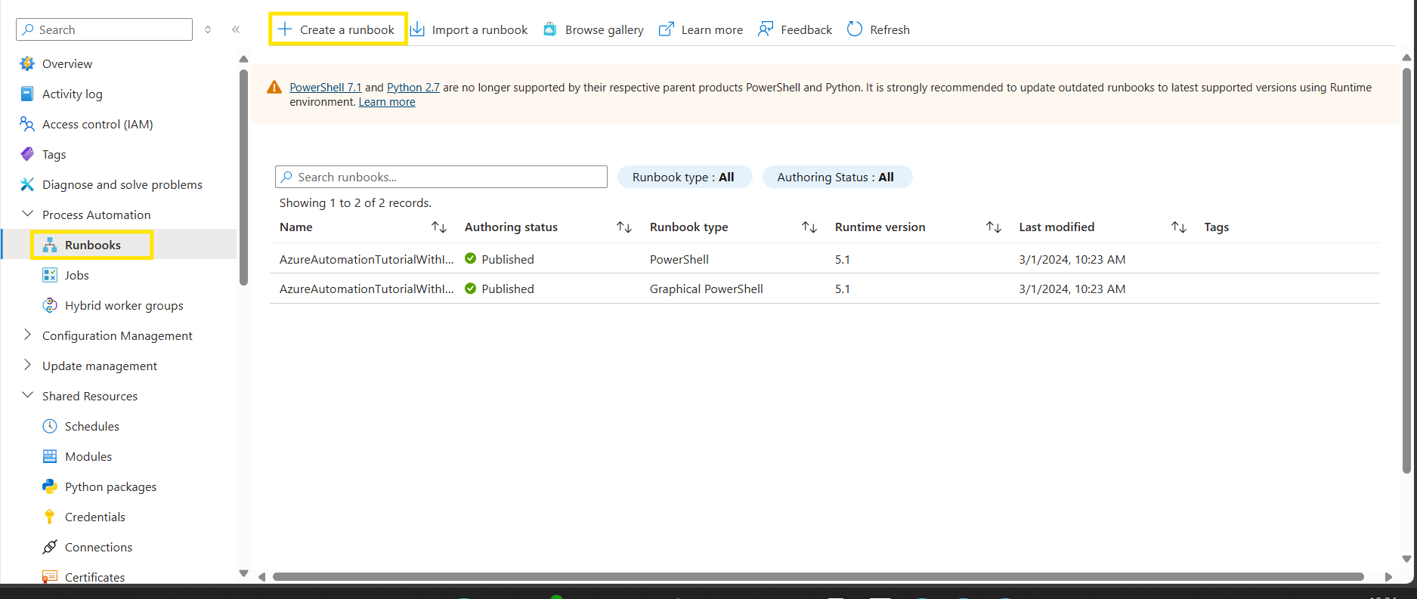Expand the Update management section
This screenshot has width=1417, height=599.
click(x=28, y=365)
